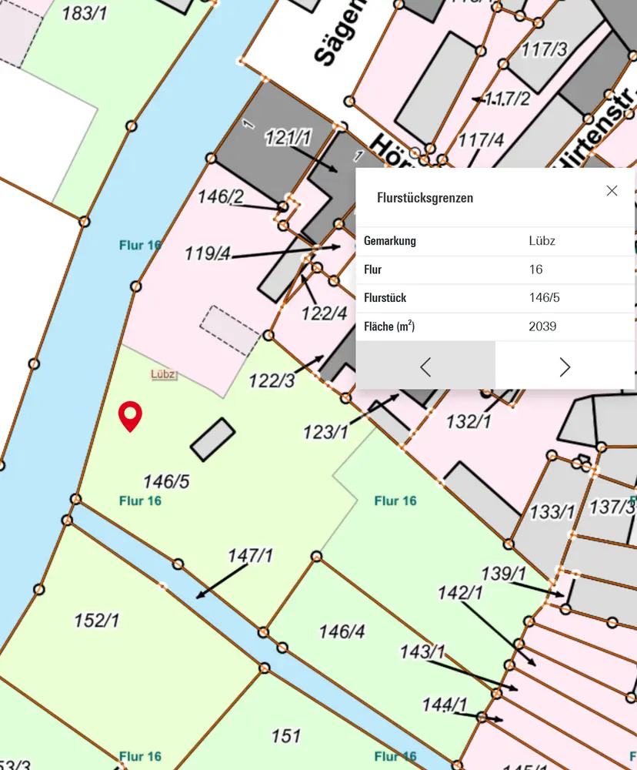
Task: Select parcel 152/1 on the map
Action: click(97, 620)
